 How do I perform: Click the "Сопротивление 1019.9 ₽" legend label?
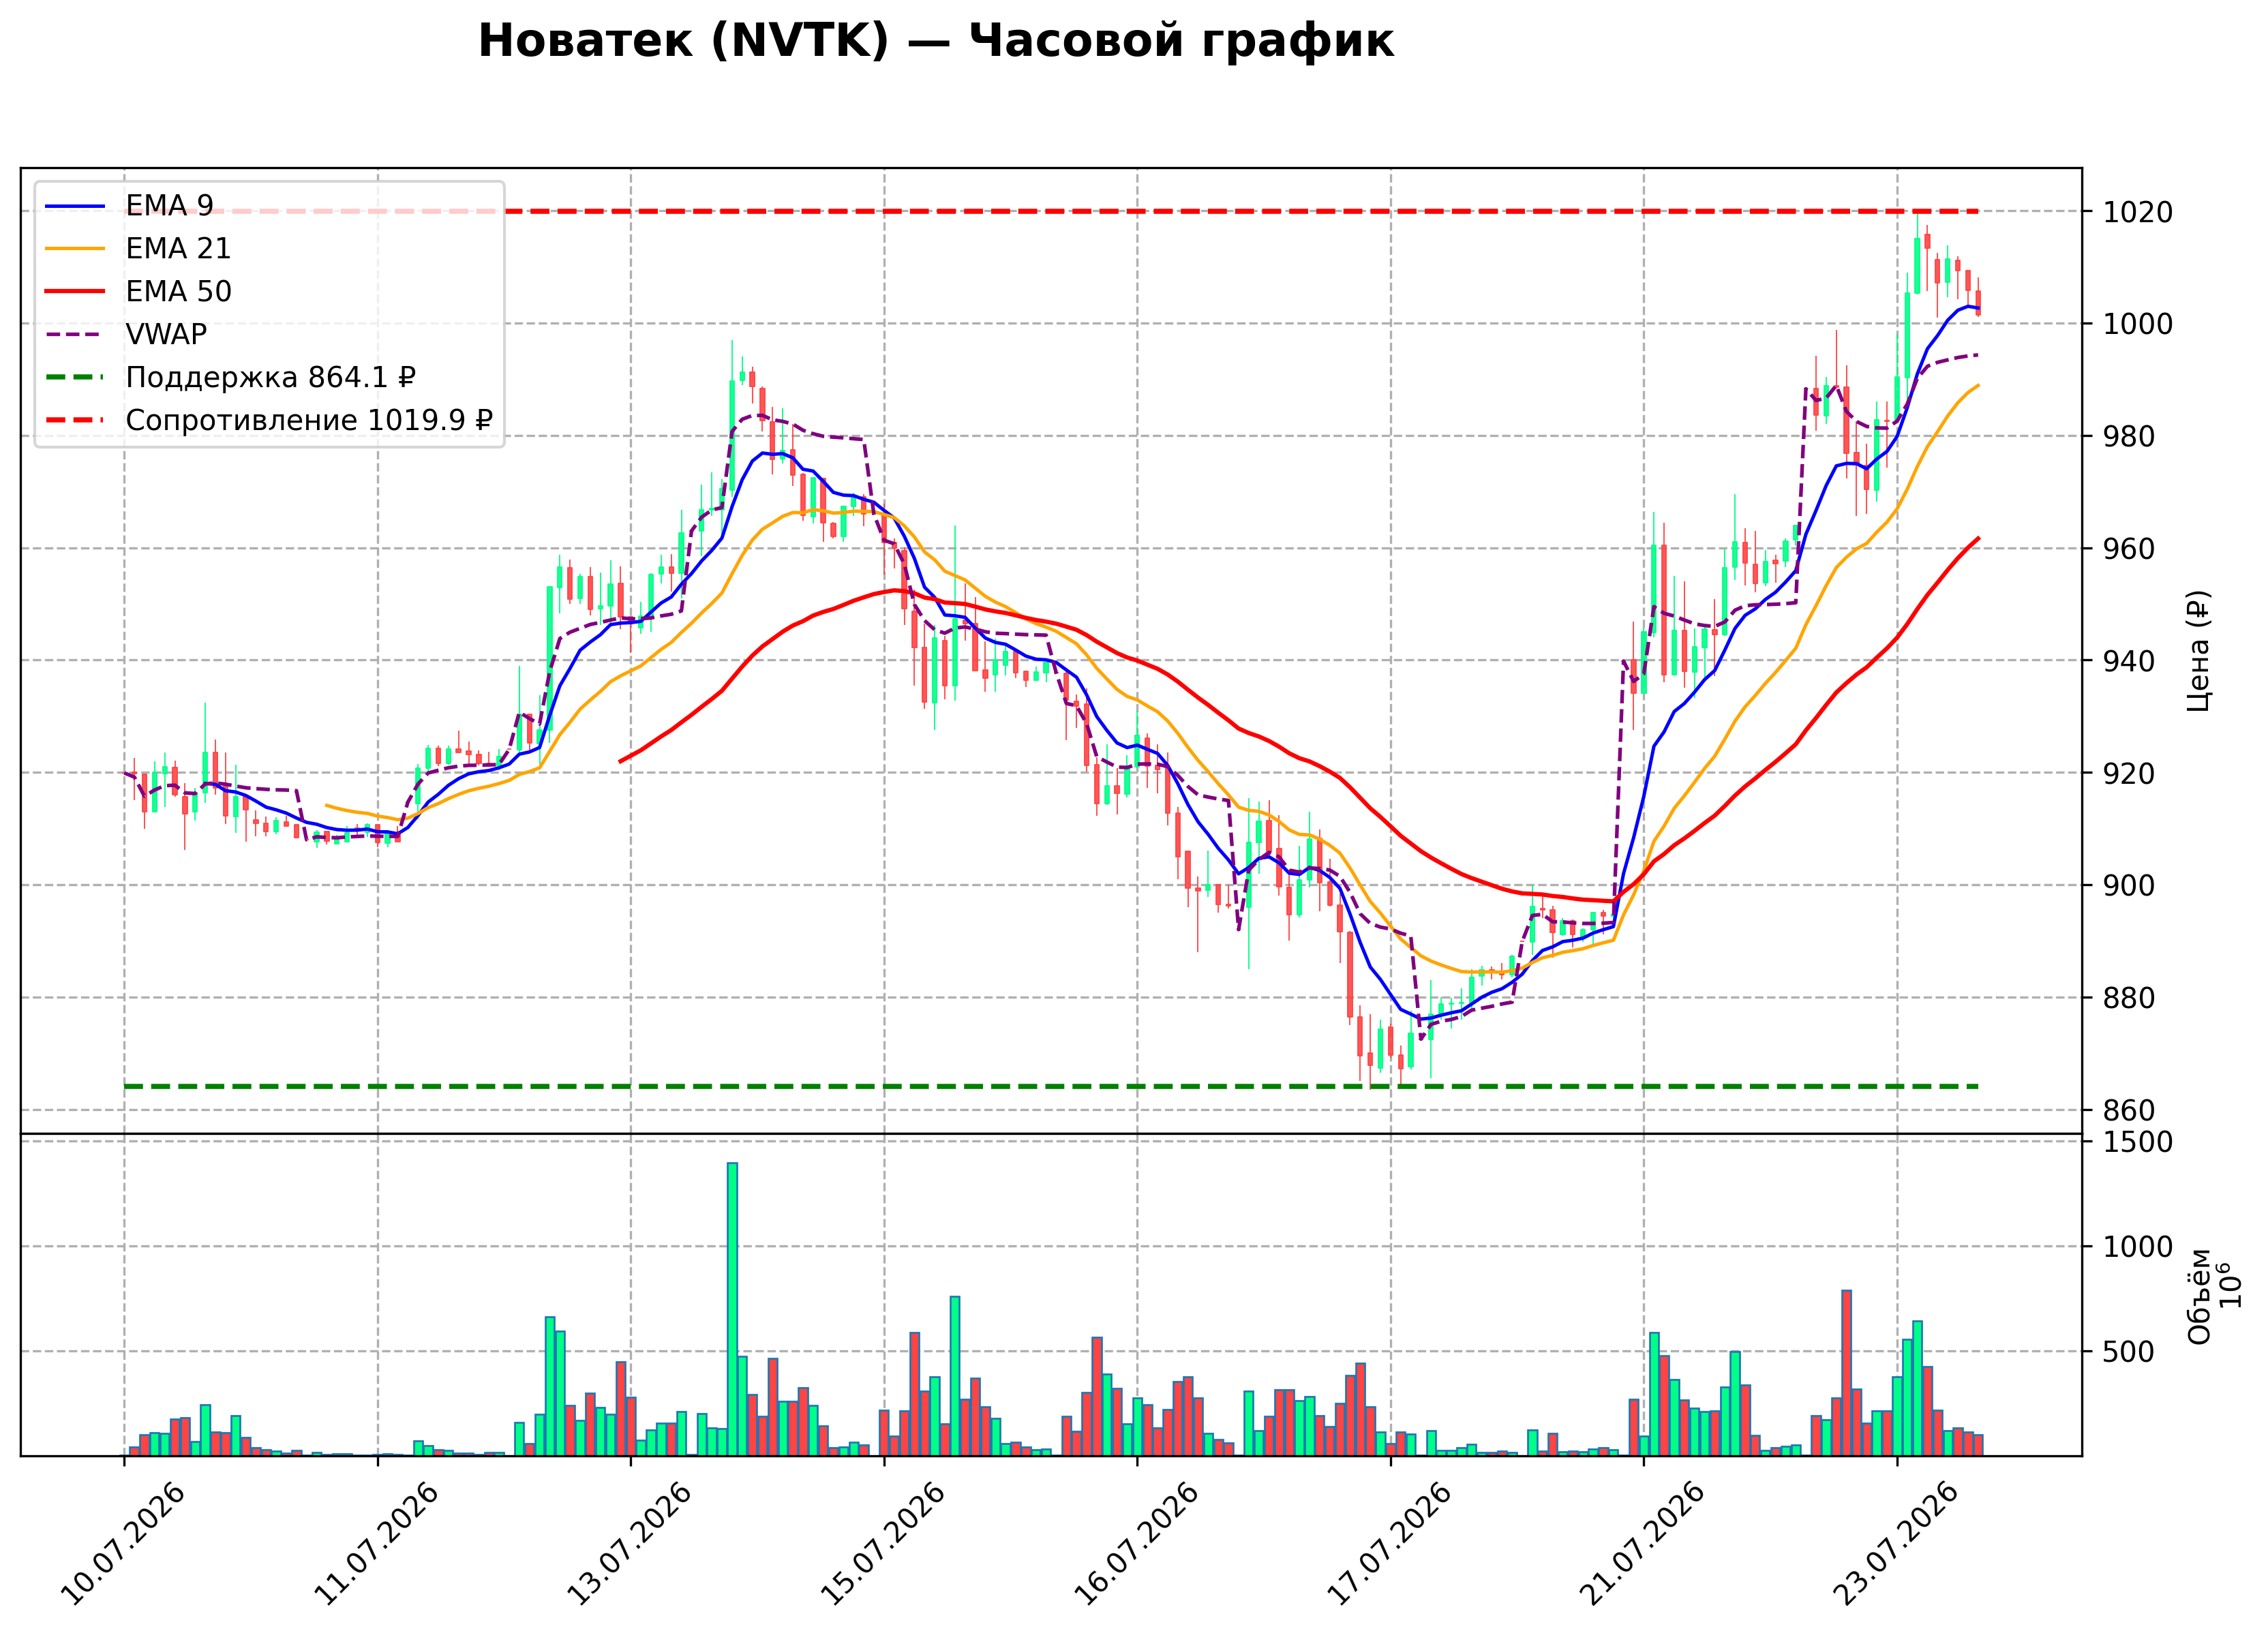(309, 420)
